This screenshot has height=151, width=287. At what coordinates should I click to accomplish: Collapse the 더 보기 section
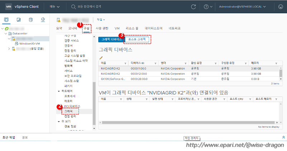(59, 121)
